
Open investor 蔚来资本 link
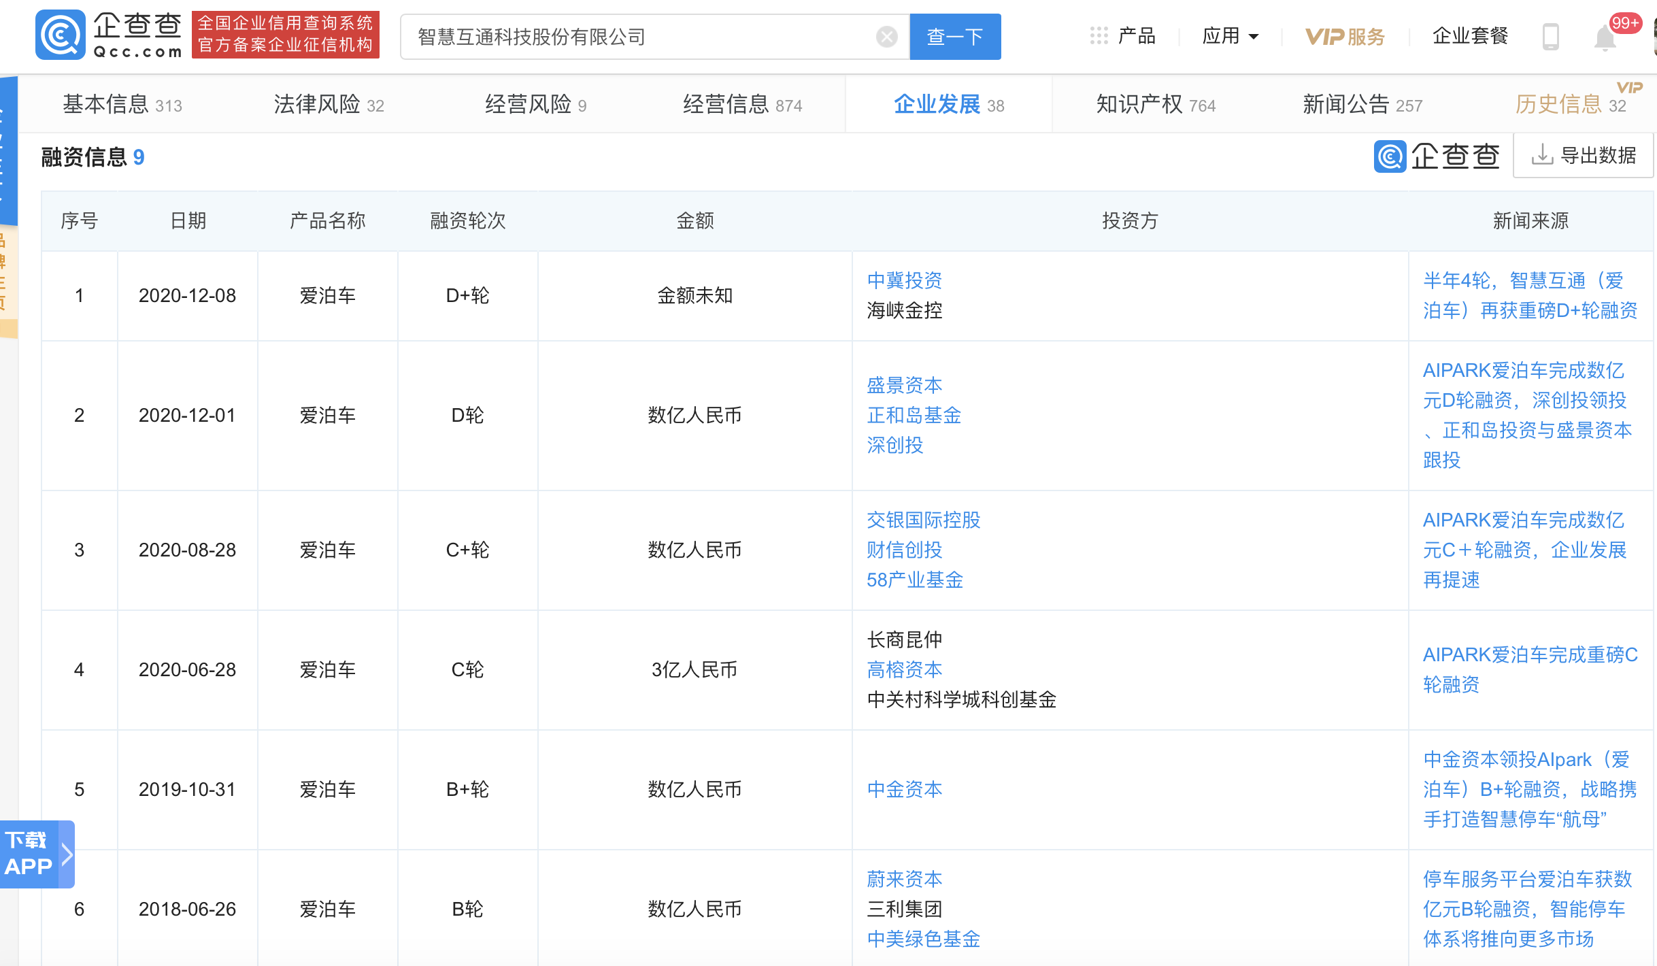click(x=904, y=879)
